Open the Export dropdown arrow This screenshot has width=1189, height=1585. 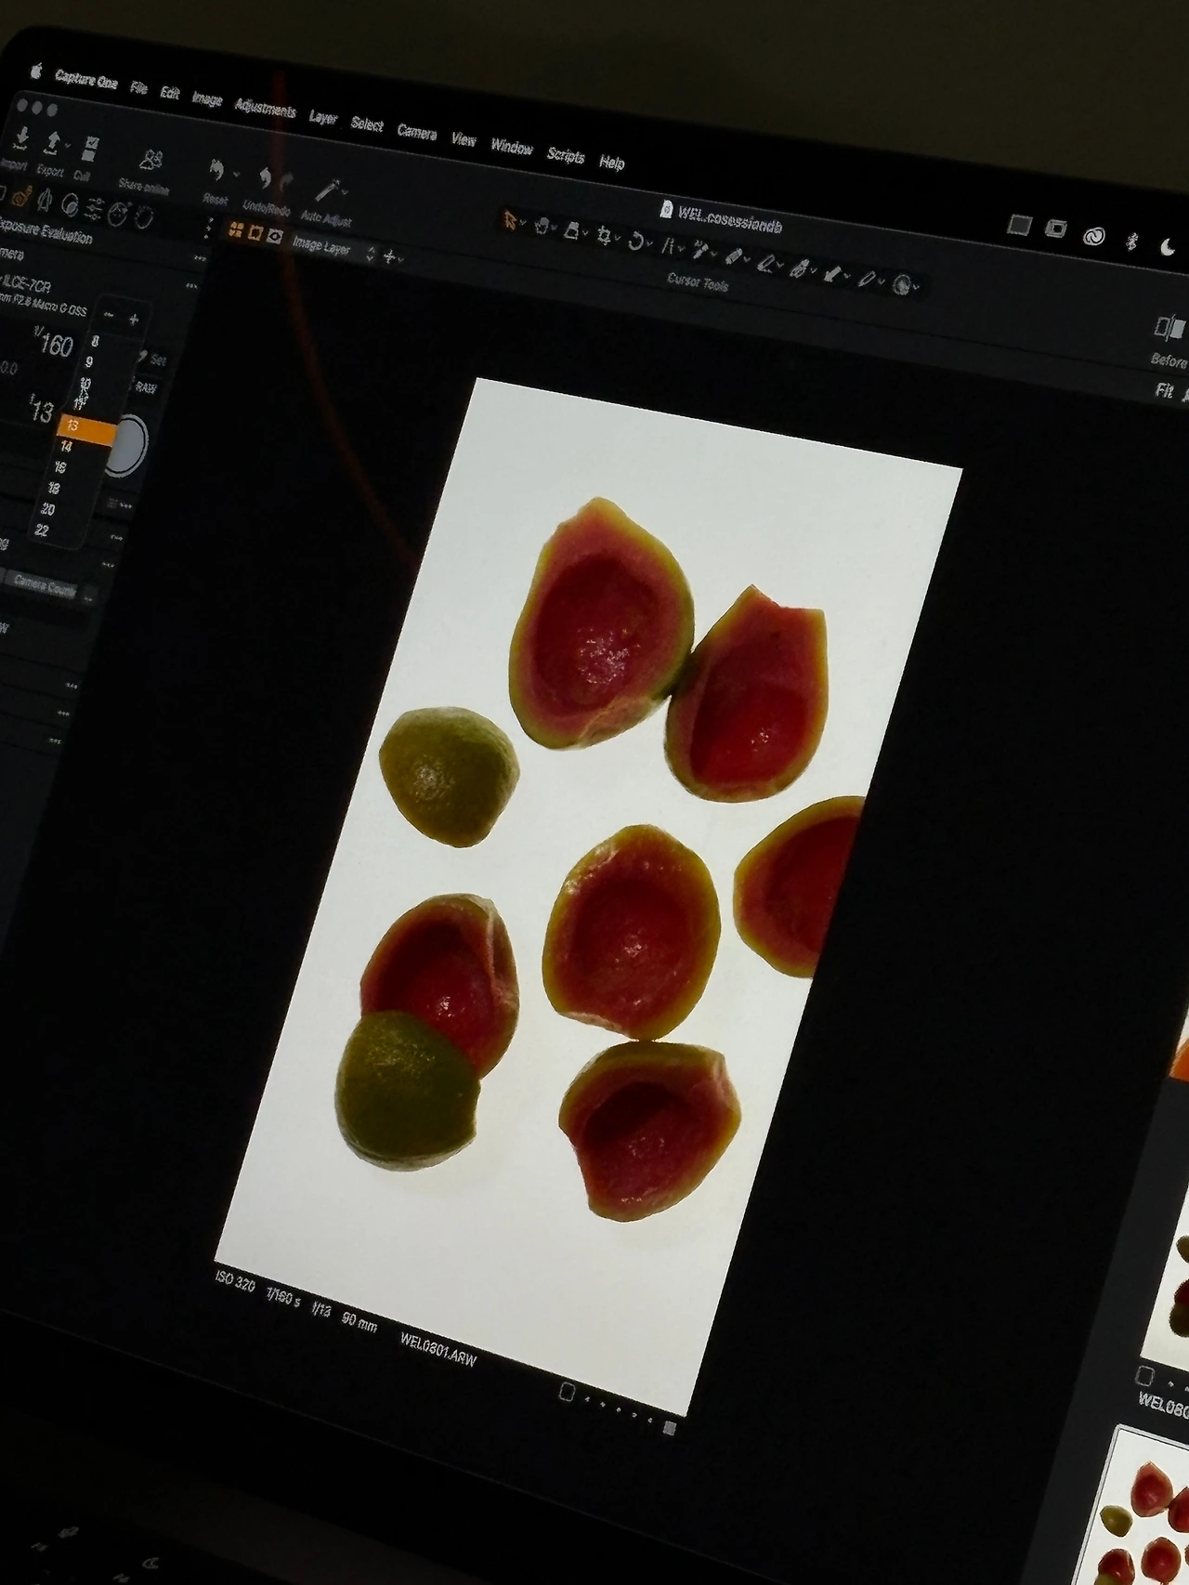[x=68, y=146]
